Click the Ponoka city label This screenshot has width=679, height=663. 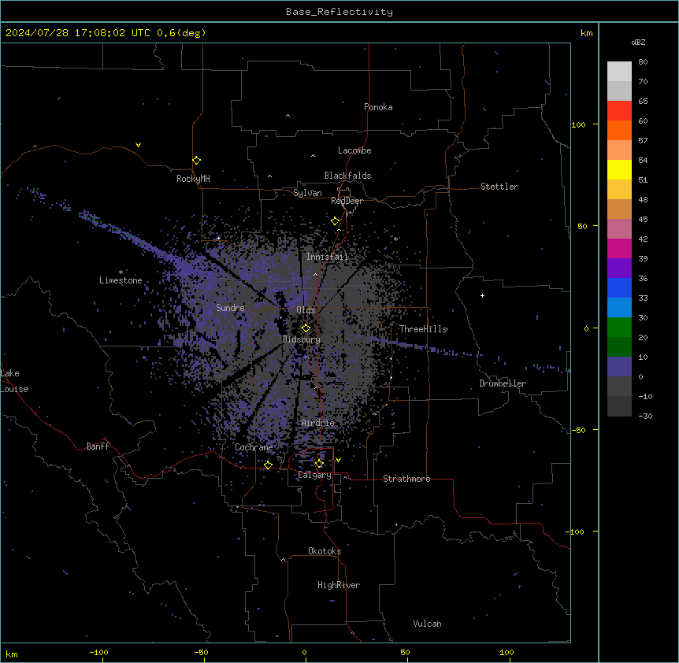pos(378,107)
